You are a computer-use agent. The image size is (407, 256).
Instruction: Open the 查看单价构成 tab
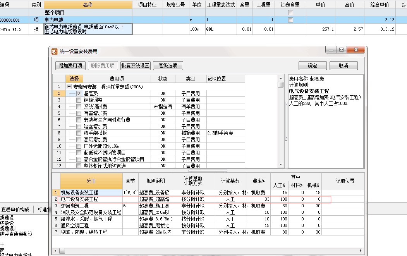[x=15, y=210]
